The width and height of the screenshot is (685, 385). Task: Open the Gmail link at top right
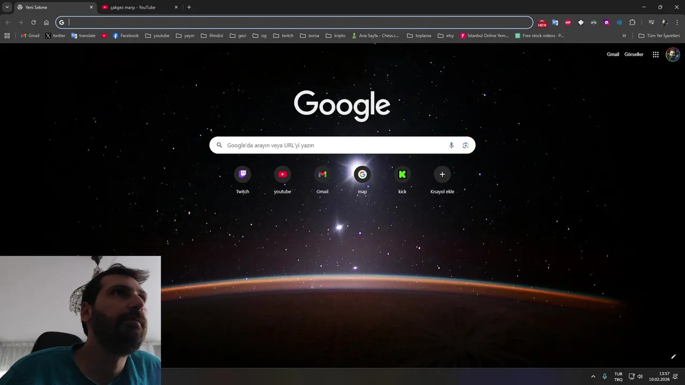pos(613,55)
